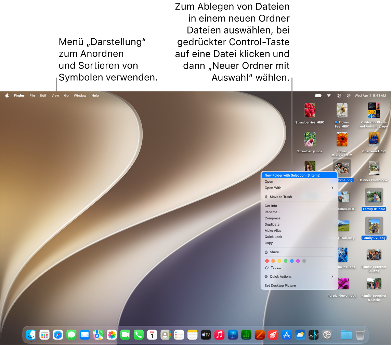Image resolution: width=392 pixels, height=345 pixels.
Task: Launch Pages from the Dock
Action: [x=260, y=335]
